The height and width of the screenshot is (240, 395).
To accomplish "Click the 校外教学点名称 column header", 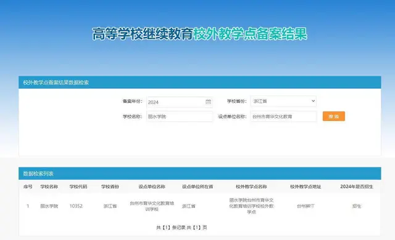I will (x=251, y=186).
